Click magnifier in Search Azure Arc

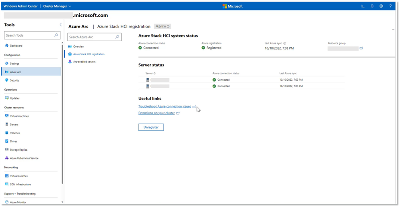coord(117,37)
